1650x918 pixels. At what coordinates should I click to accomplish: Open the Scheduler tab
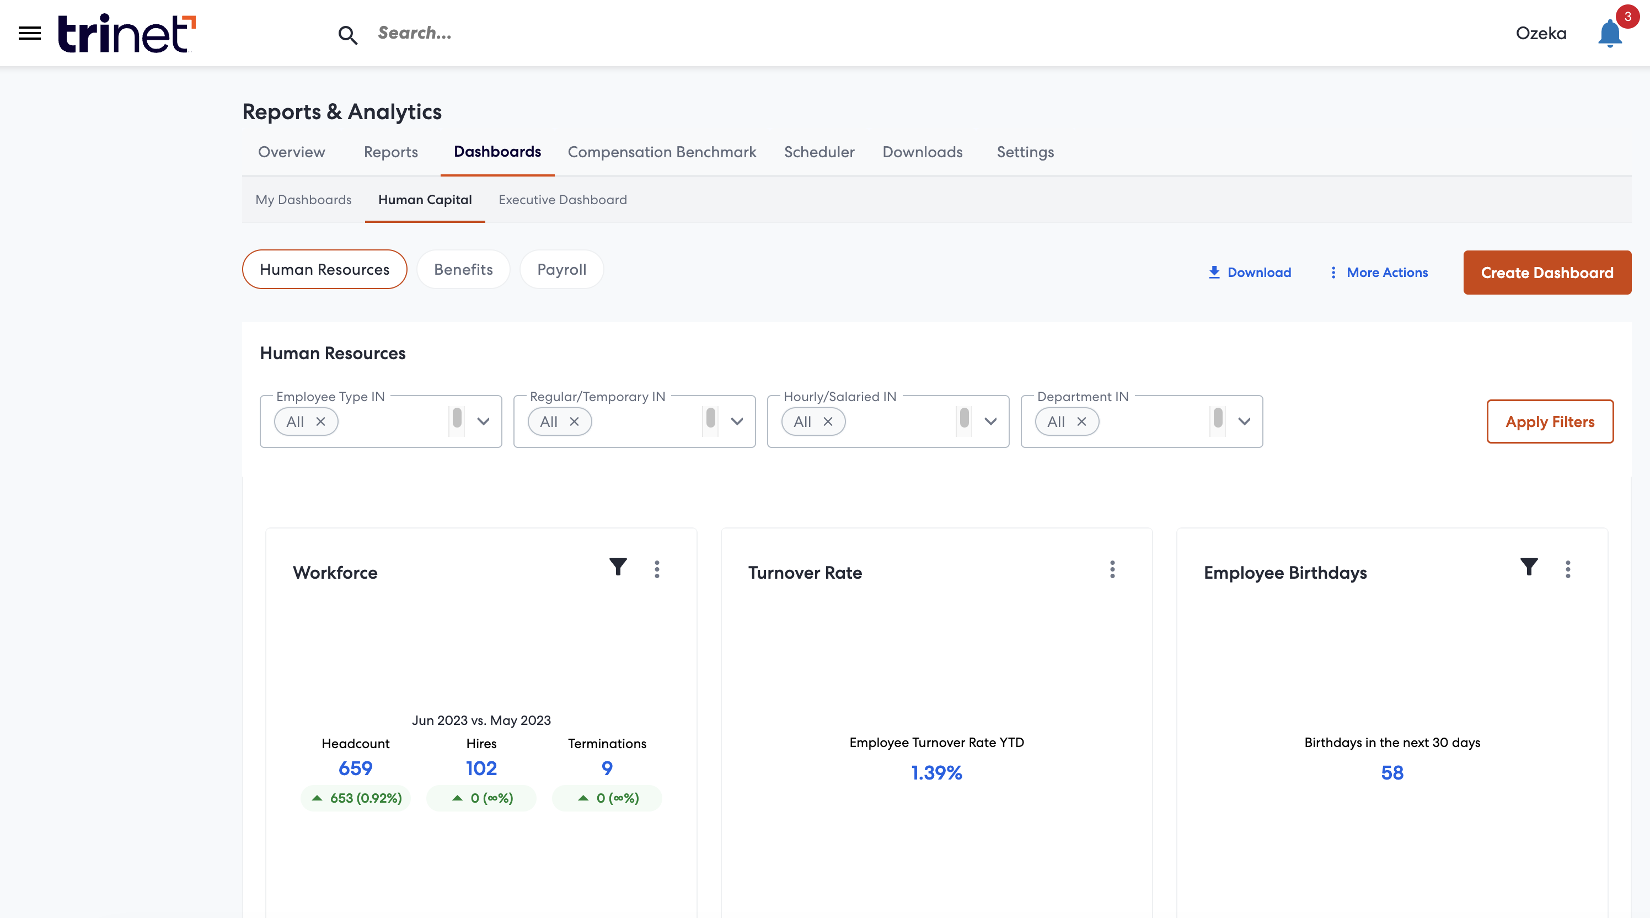[819, 152]
